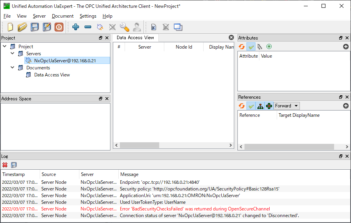
Task: Select NxOpcUaServer@192.168.0.21 in the project tree
Action: click(65, 60)
